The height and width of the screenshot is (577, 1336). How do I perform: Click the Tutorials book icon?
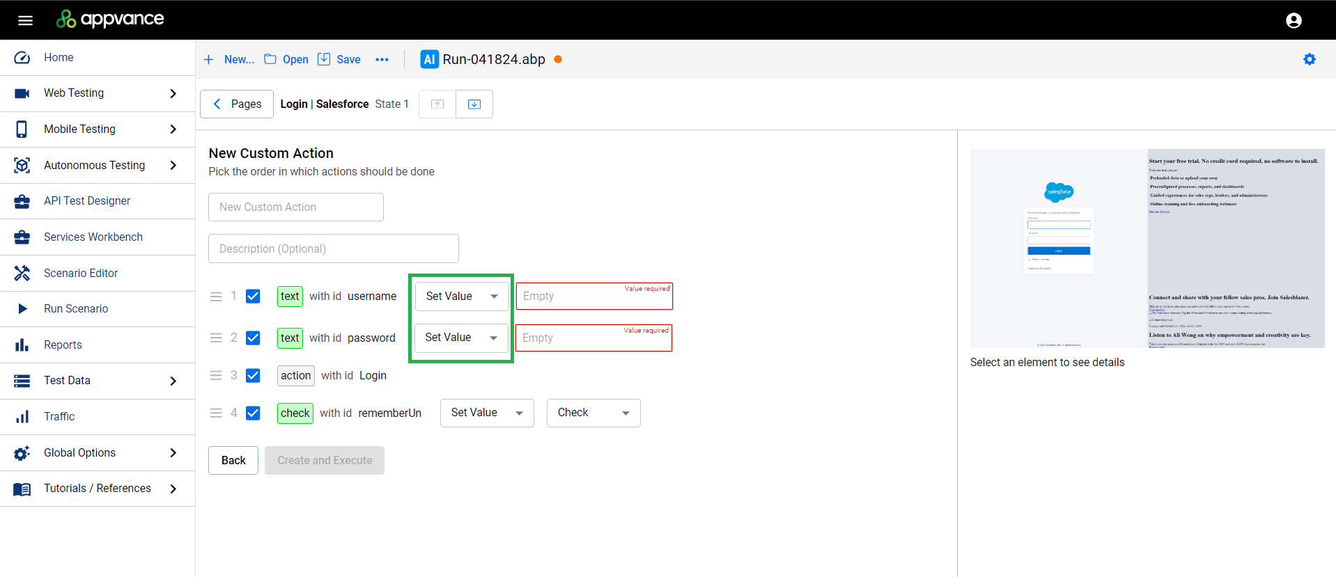pyautogui.click(x=22, y=489)
